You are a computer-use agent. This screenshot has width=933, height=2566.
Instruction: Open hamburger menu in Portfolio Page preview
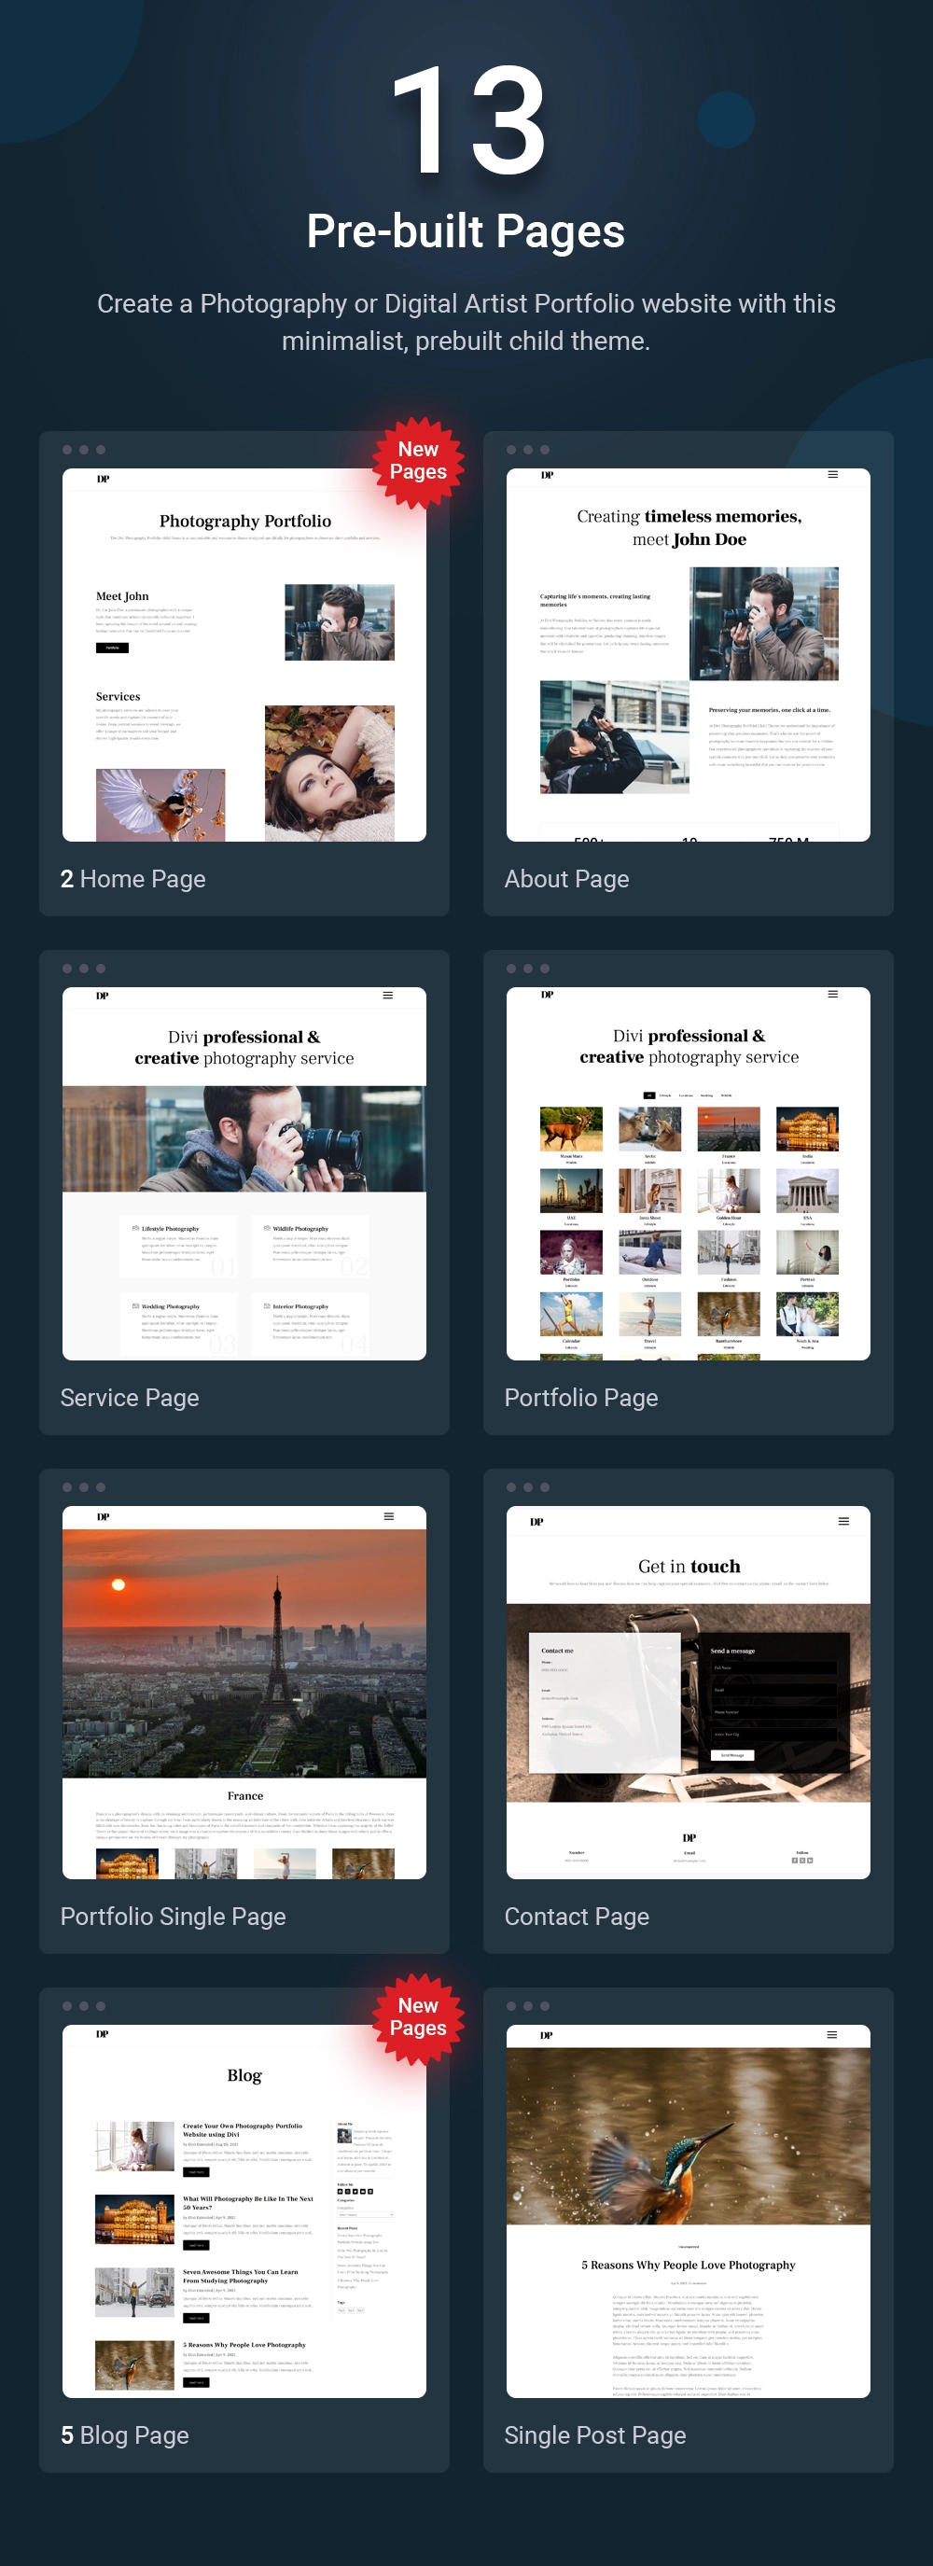click(832, 994)
